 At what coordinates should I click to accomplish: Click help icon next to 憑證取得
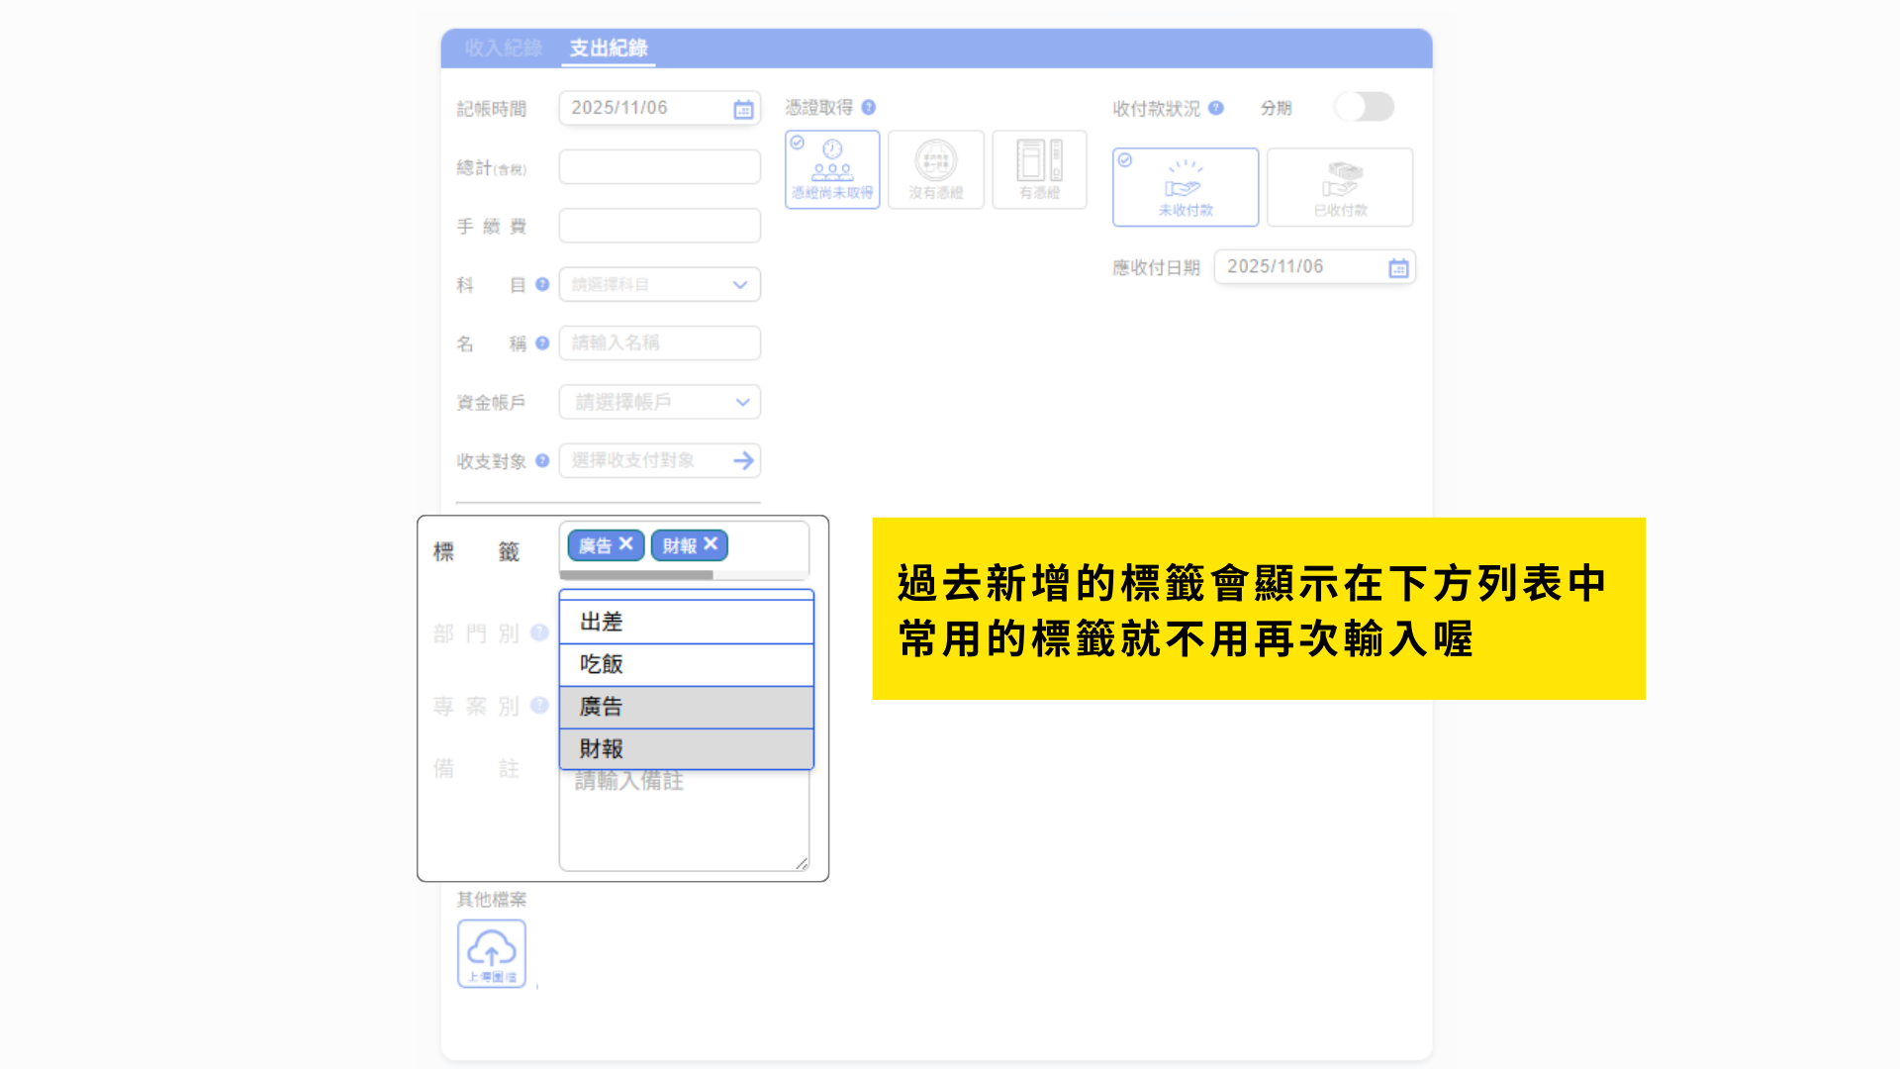tap(868, 107)
